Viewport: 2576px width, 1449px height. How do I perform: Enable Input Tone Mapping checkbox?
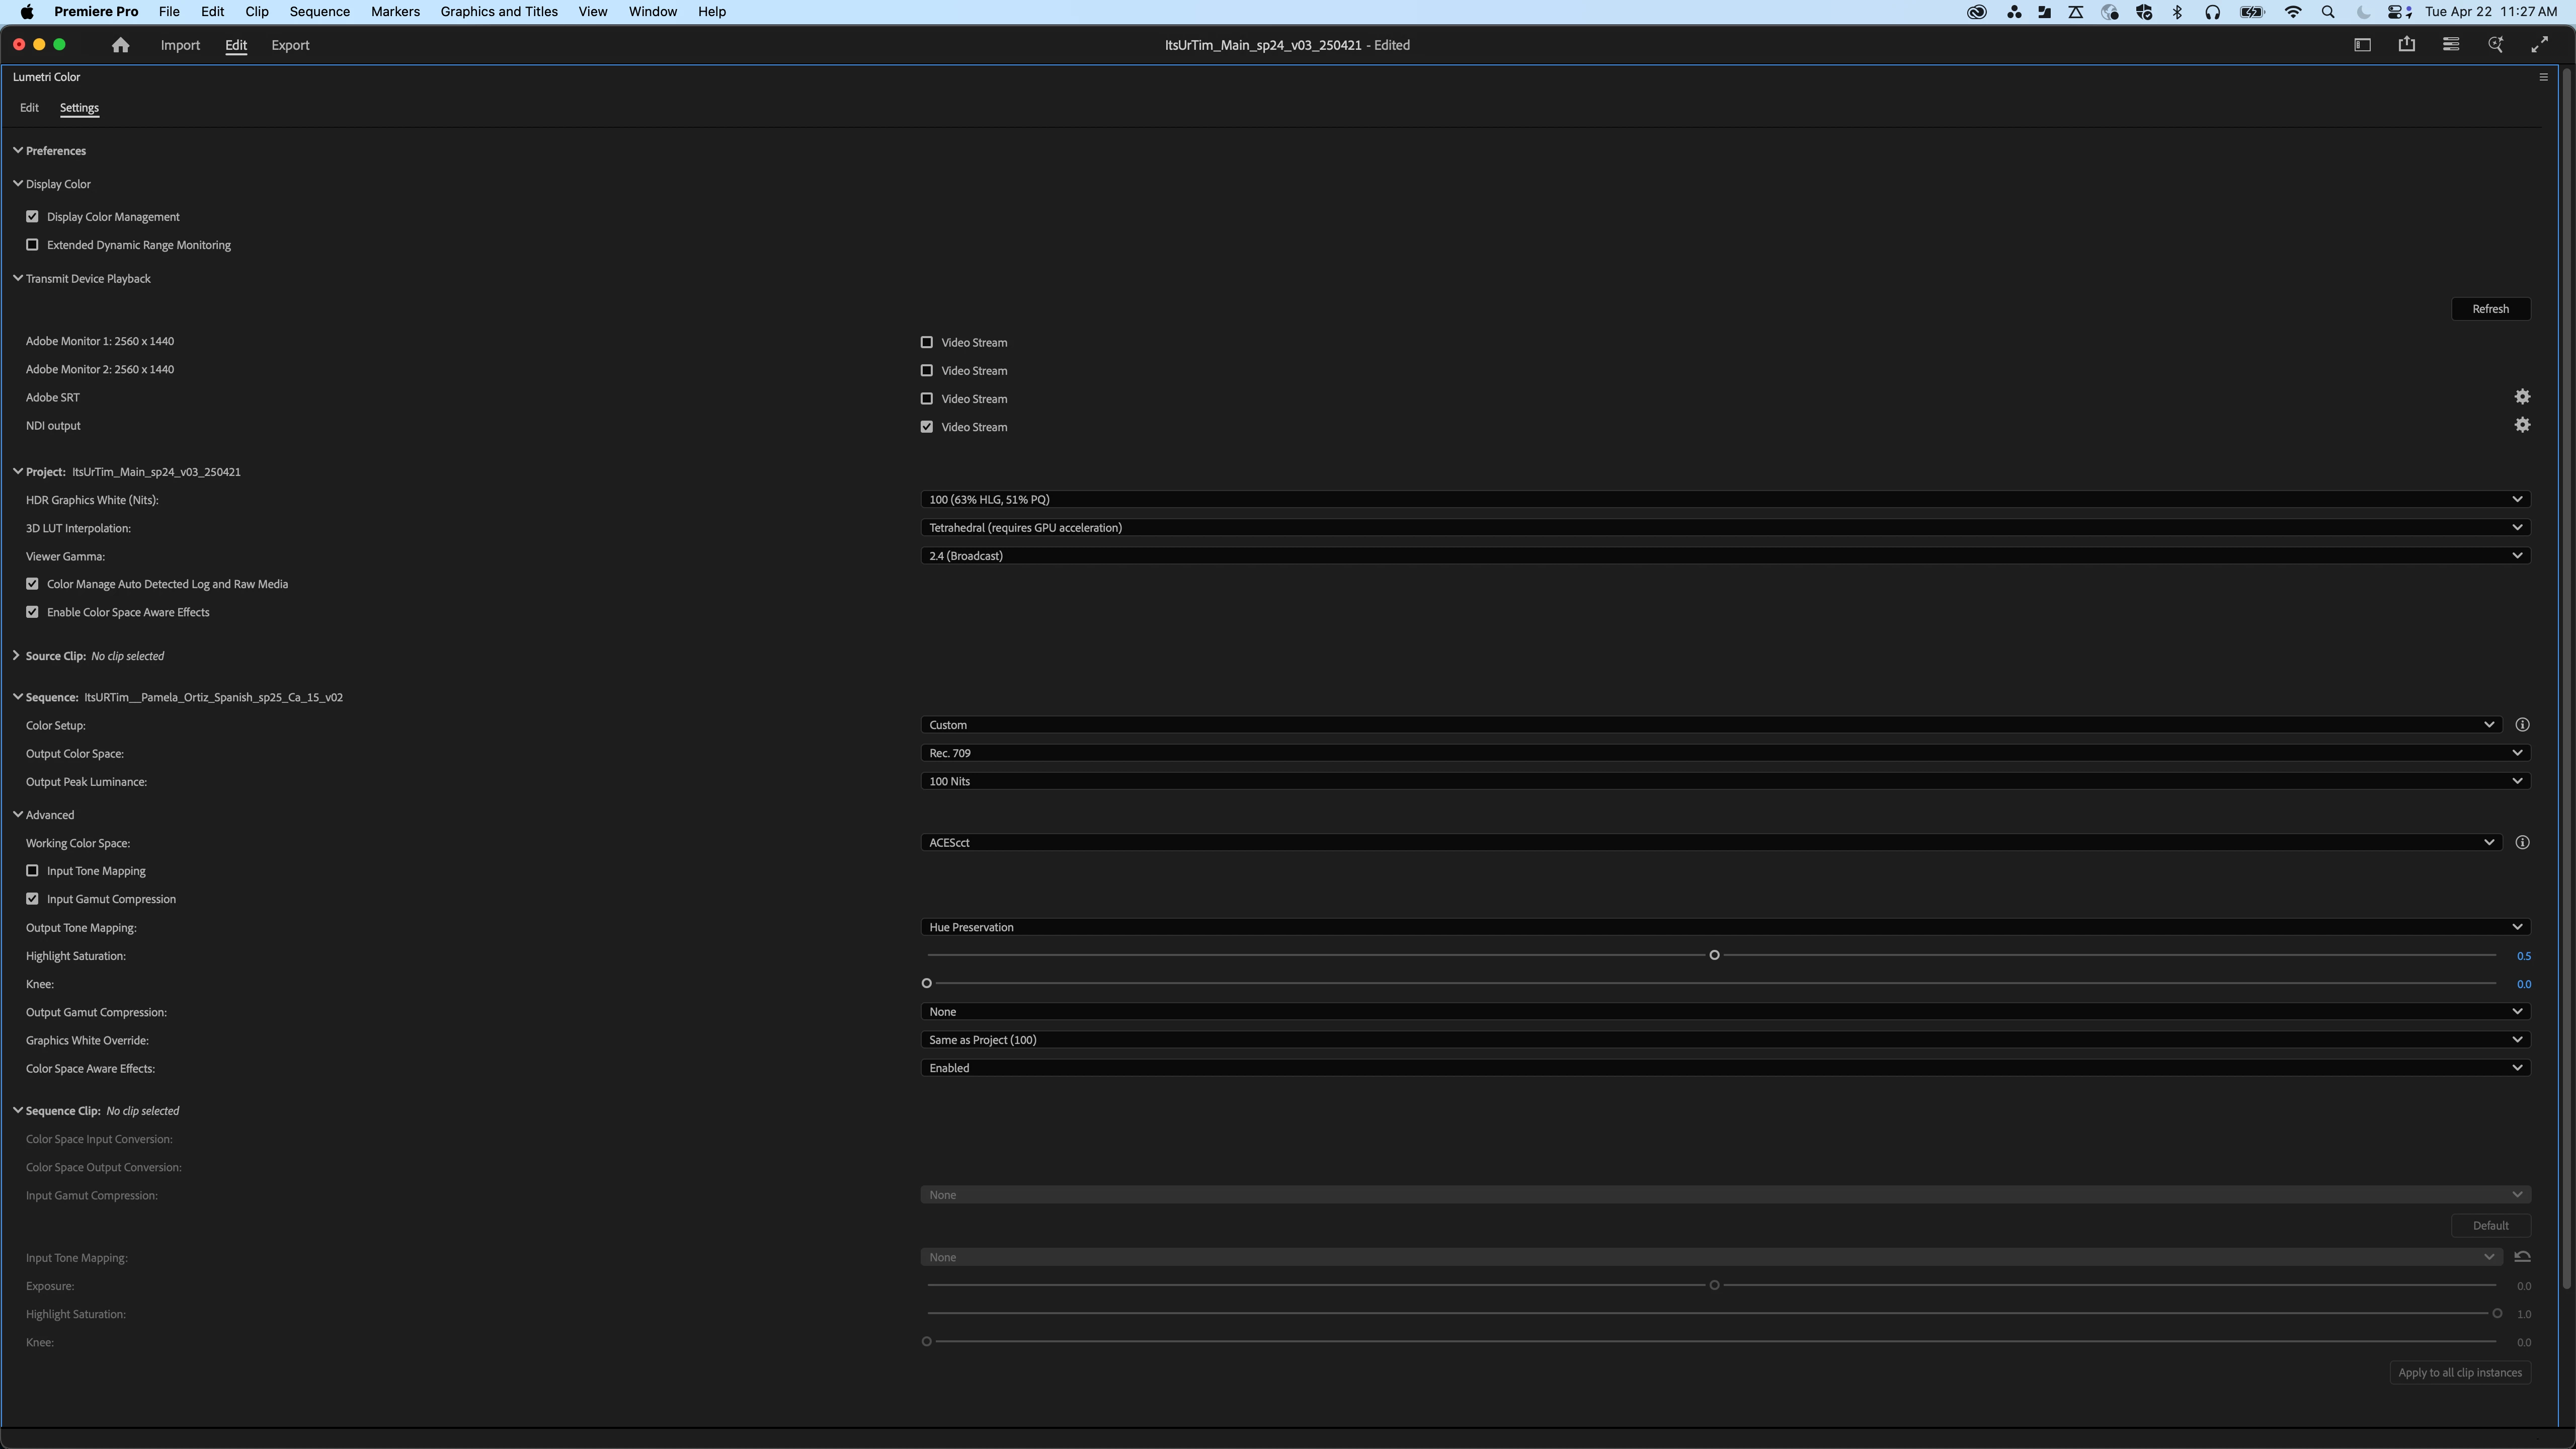[32, 871]
